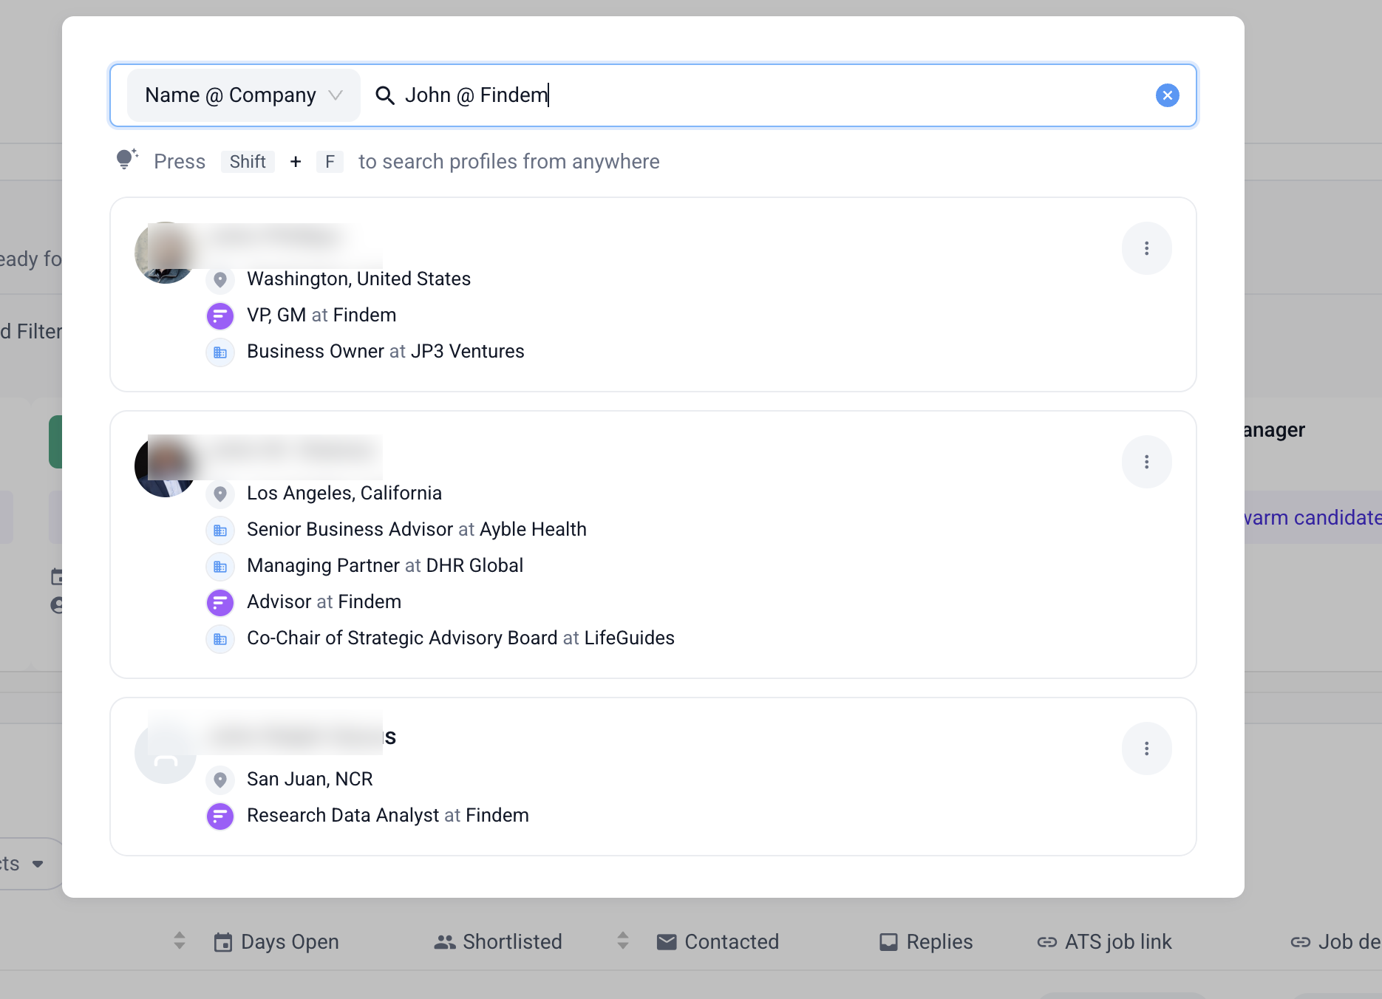Image resolution: width=1382 pixels, height=999 pixels.
Task: Select 'Senior Business Advisor at Ayble Health' text
Action: (417, 530)
